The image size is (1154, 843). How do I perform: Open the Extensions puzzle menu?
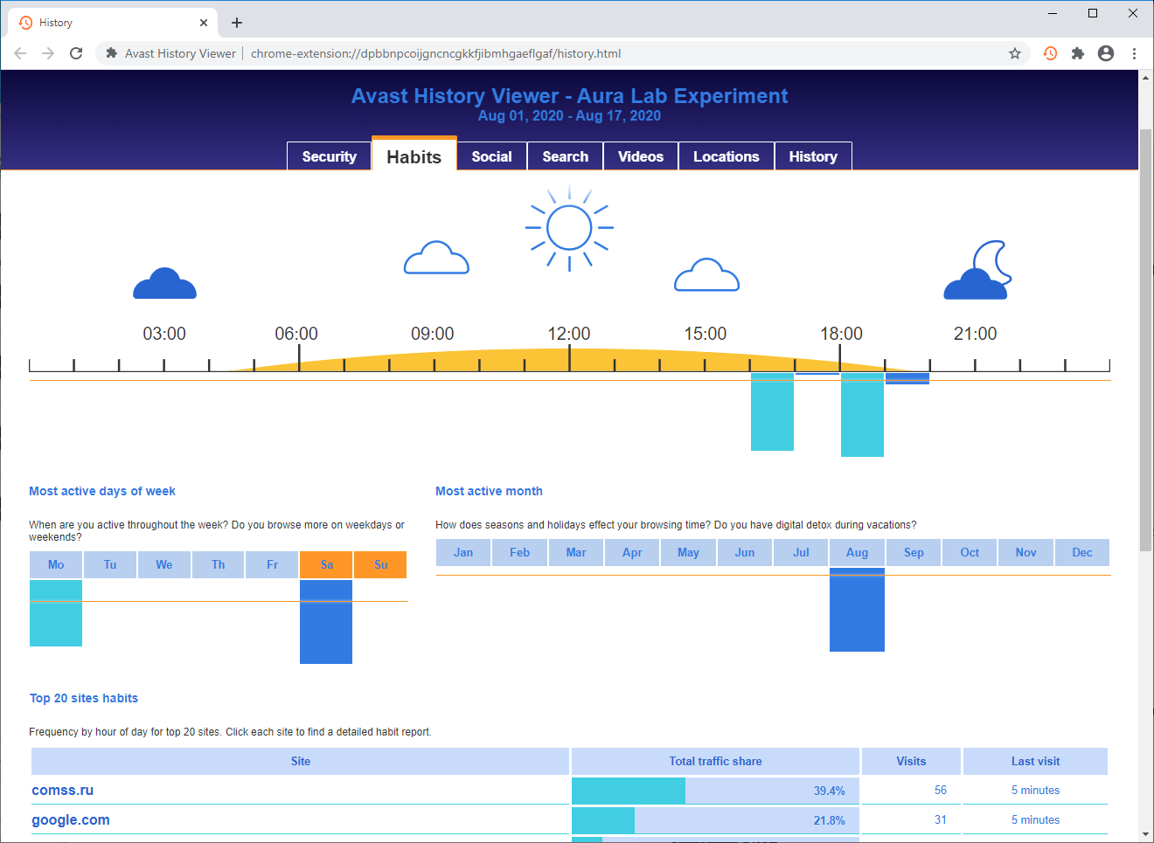point(1078,53)
